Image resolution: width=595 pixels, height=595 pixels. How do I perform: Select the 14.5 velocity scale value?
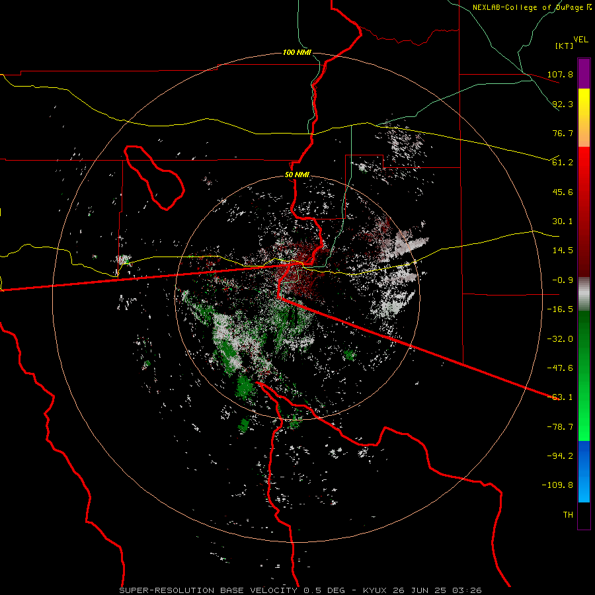(x=563, y=251)
